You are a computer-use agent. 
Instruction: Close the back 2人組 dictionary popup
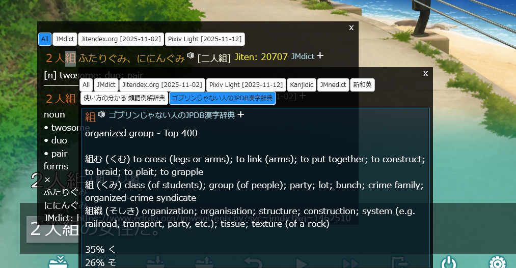point(351,28)
